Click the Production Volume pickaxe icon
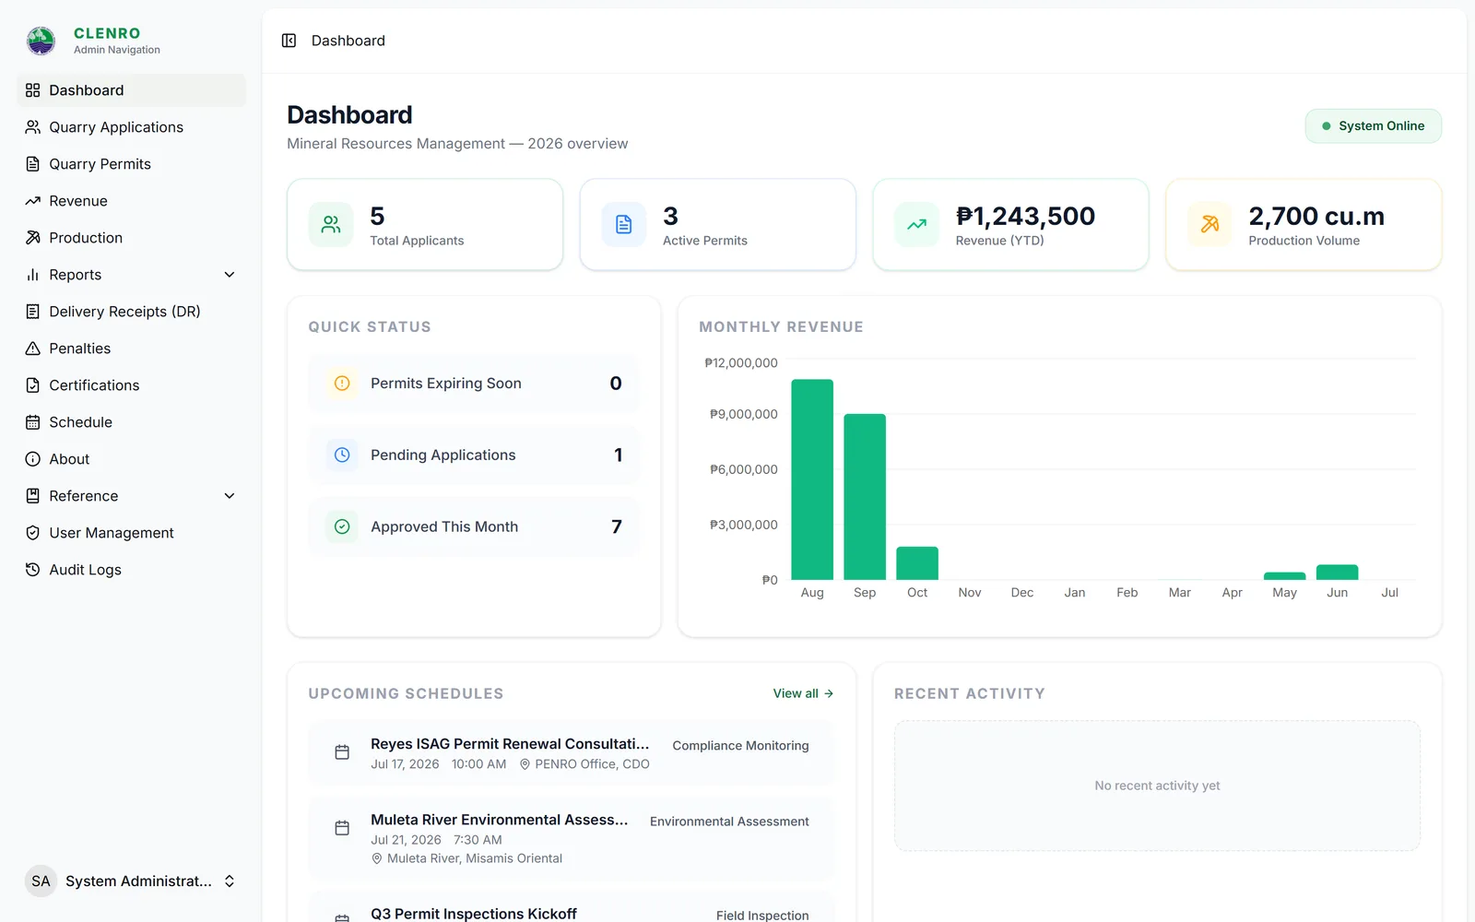Screen dimensions: 1475x922 (1209, 224)
